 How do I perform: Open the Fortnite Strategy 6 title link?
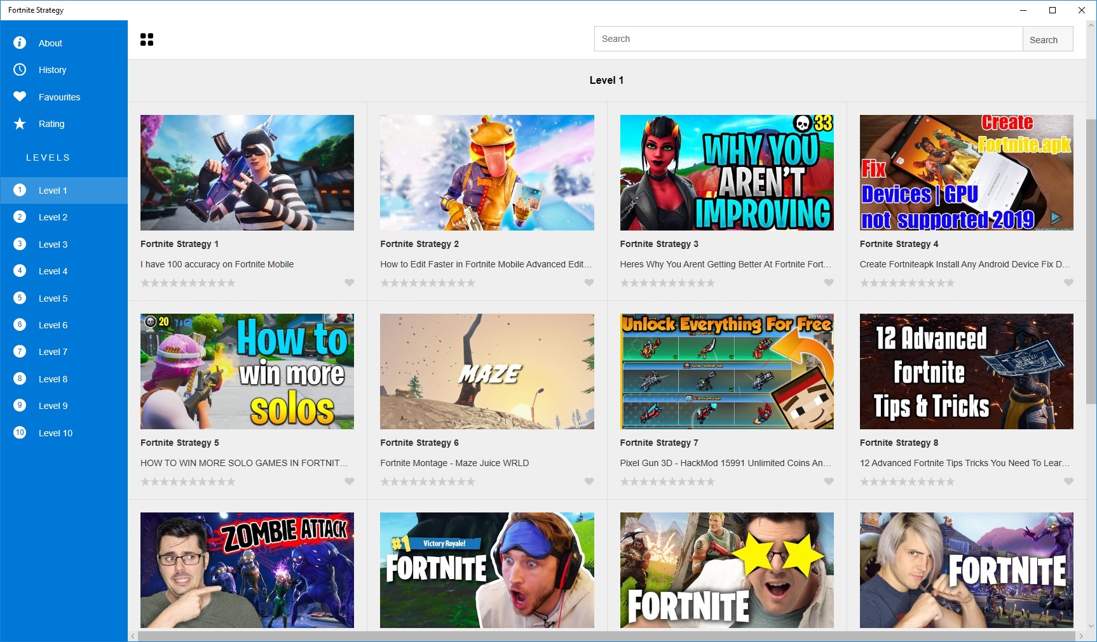click(x=419, y=443)
